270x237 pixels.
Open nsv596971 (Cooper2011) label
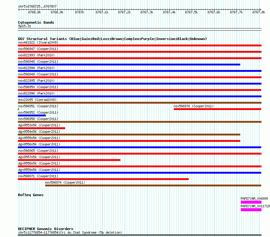point(38,176)
